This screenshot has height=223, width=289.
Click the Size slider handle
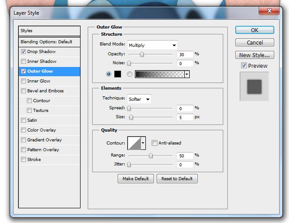coord(131,117)
